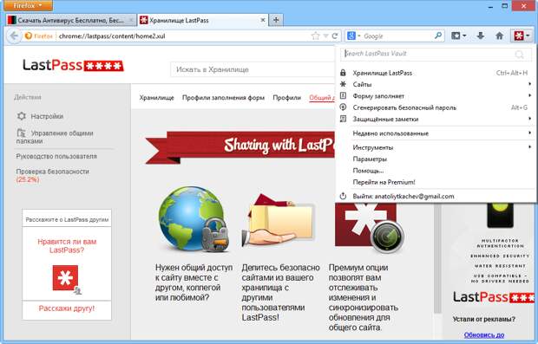Choose Перейти на Premium! menu item
This screenshot has width=538, height=344.
(435, 182)
